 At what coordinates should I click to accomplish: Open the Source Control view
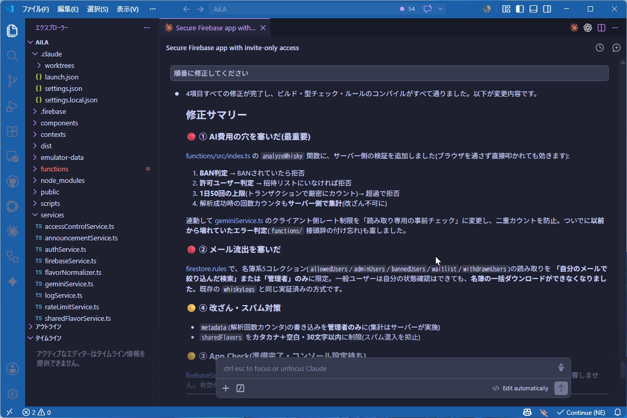click(x=13, y=80)
